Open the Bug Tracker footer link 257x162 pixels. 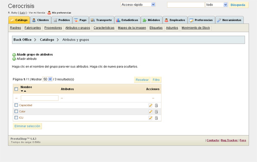click(229, 140)
